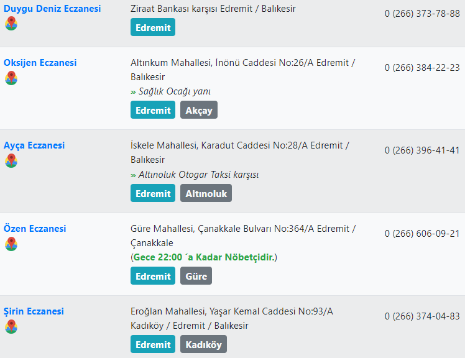Click the Akçay district tag
This screenshot has height=358, width=465.
point(199,110)
